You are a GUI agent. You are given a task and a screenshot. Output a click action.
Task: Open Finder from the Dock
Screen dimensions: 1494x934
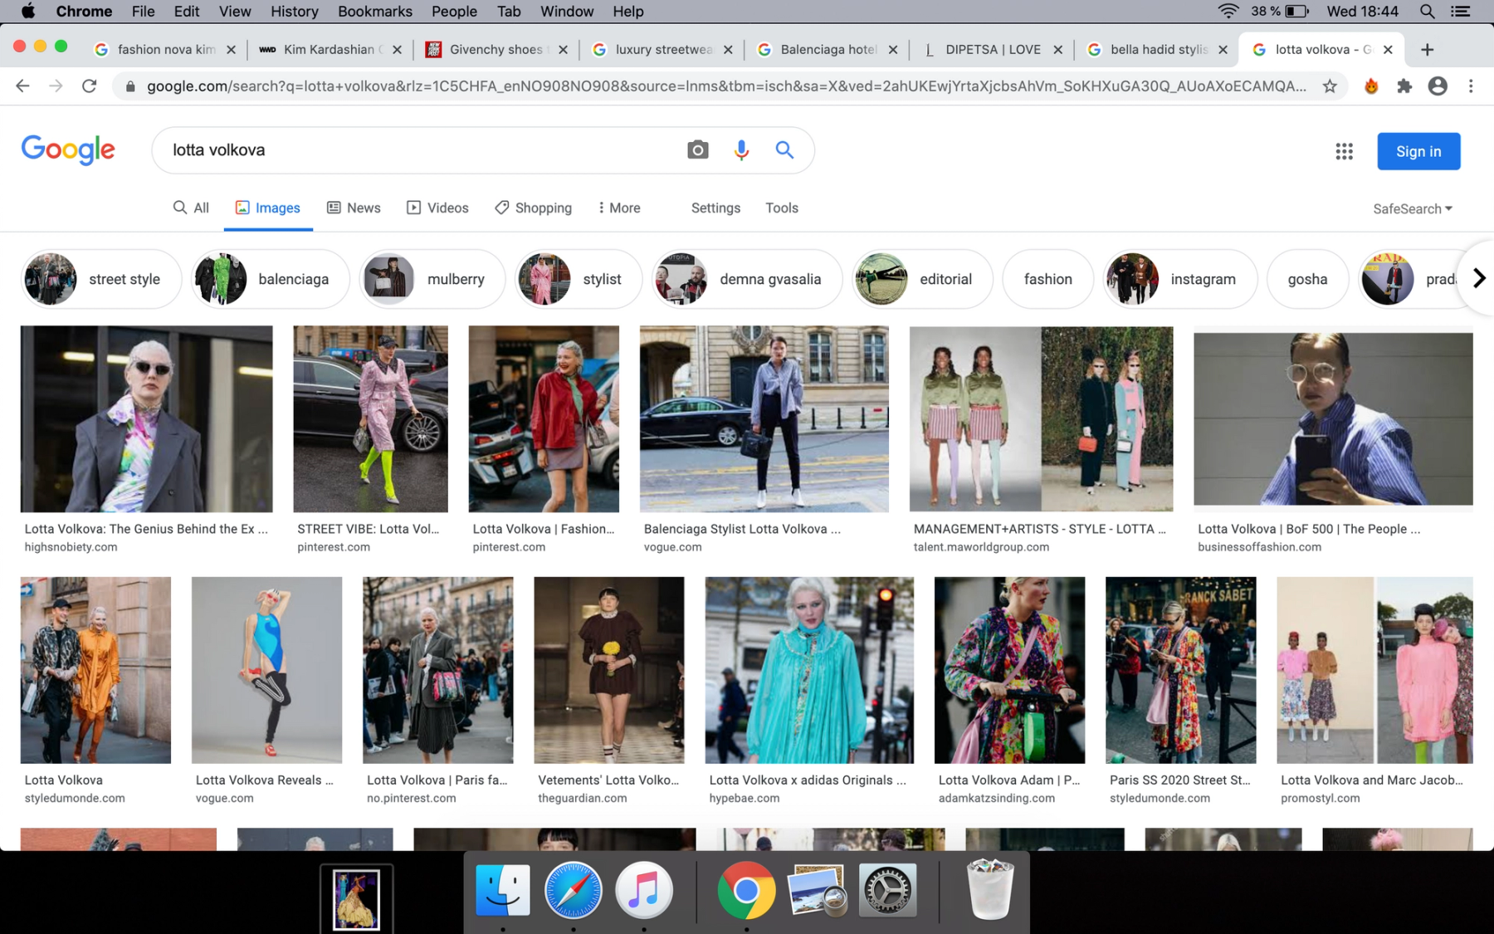point(503,890)
